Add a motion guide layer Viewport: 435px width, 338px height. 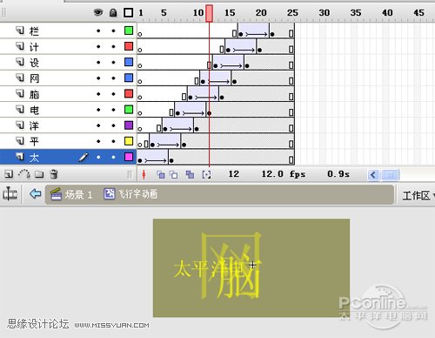click(24, 174)
